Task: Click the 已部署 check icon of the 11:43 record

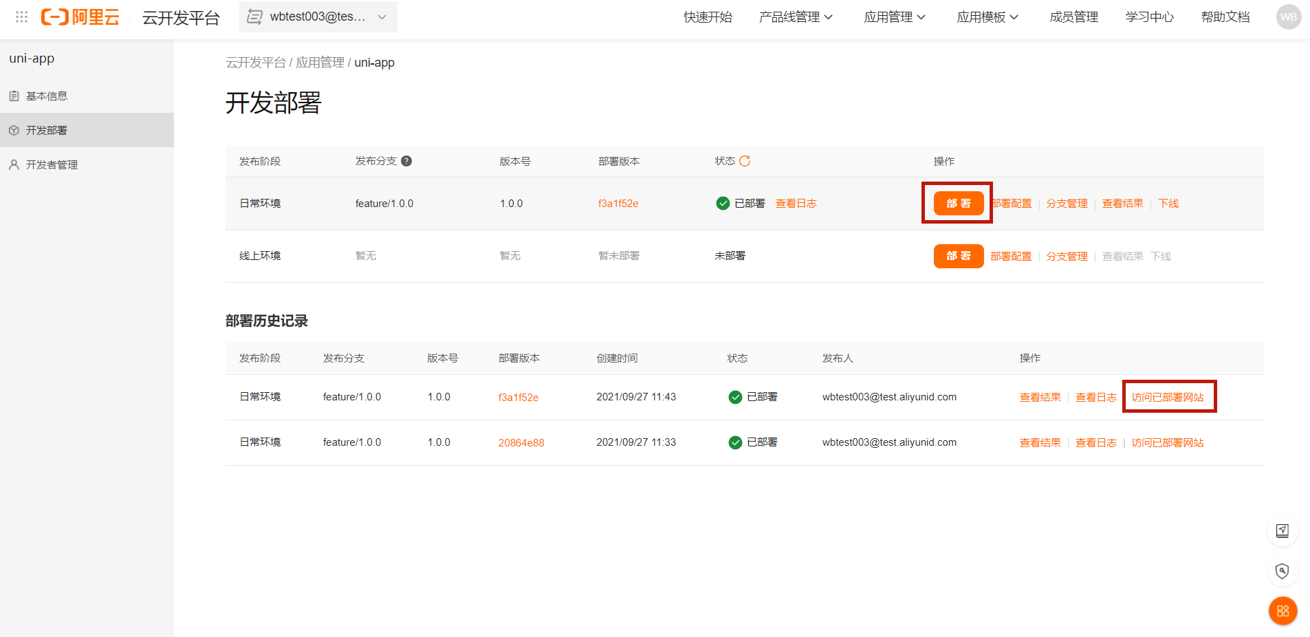Action: pyautogui.click(x=735, y=397)
